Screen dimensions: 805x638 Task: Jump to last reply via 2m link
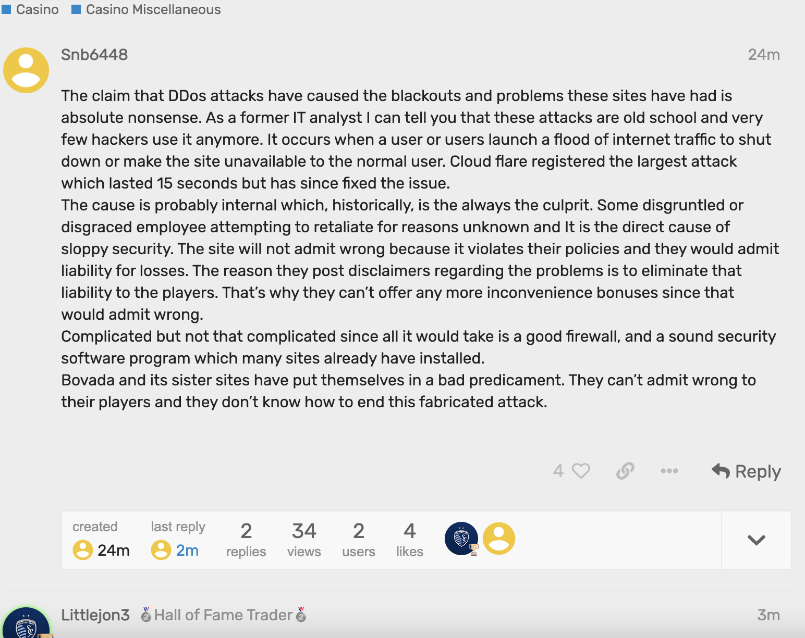(x=187, y=551)
